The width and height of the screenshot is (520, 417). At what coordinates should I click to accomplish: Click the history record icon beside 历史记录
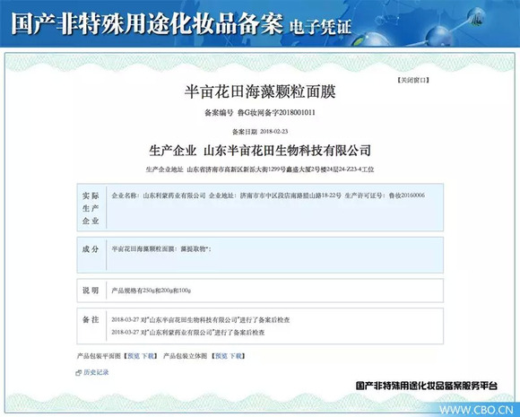(79, 373)
